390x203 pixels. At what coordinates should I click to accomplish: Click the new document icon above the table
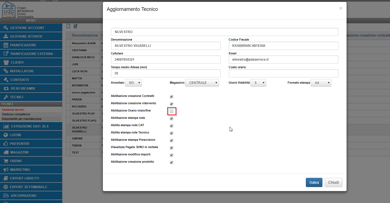(x=68, y=26)
